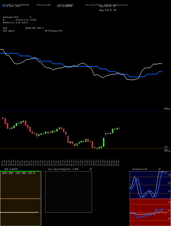Open the brown ADX & MACD chart panel
This screenshot has width=171, height=226.
(21, 199)
